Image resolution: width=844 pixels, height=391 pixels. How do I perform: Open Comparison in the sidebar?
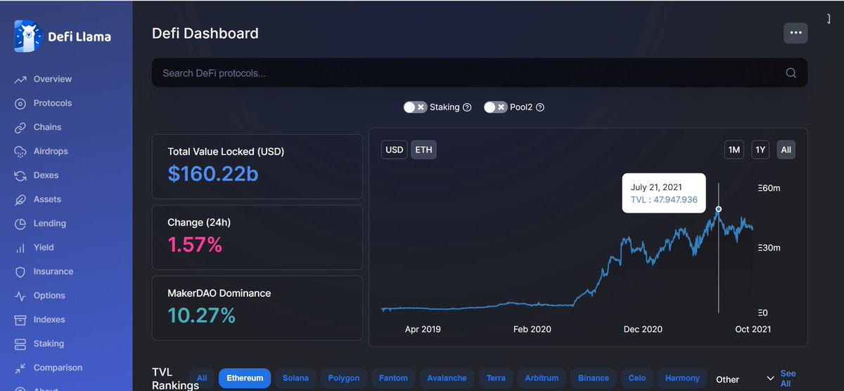click(x=58, y=368)
